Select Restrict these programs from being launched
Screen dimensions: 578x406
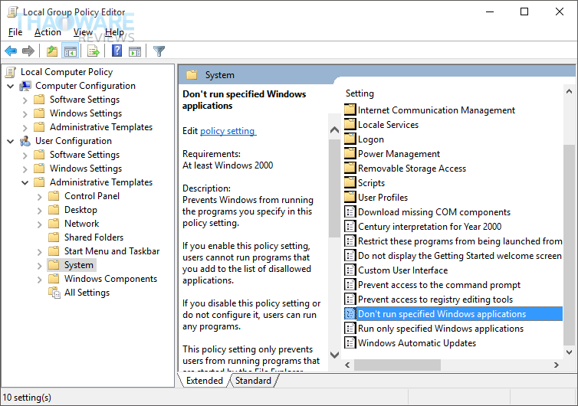click(x=460, y=241)
